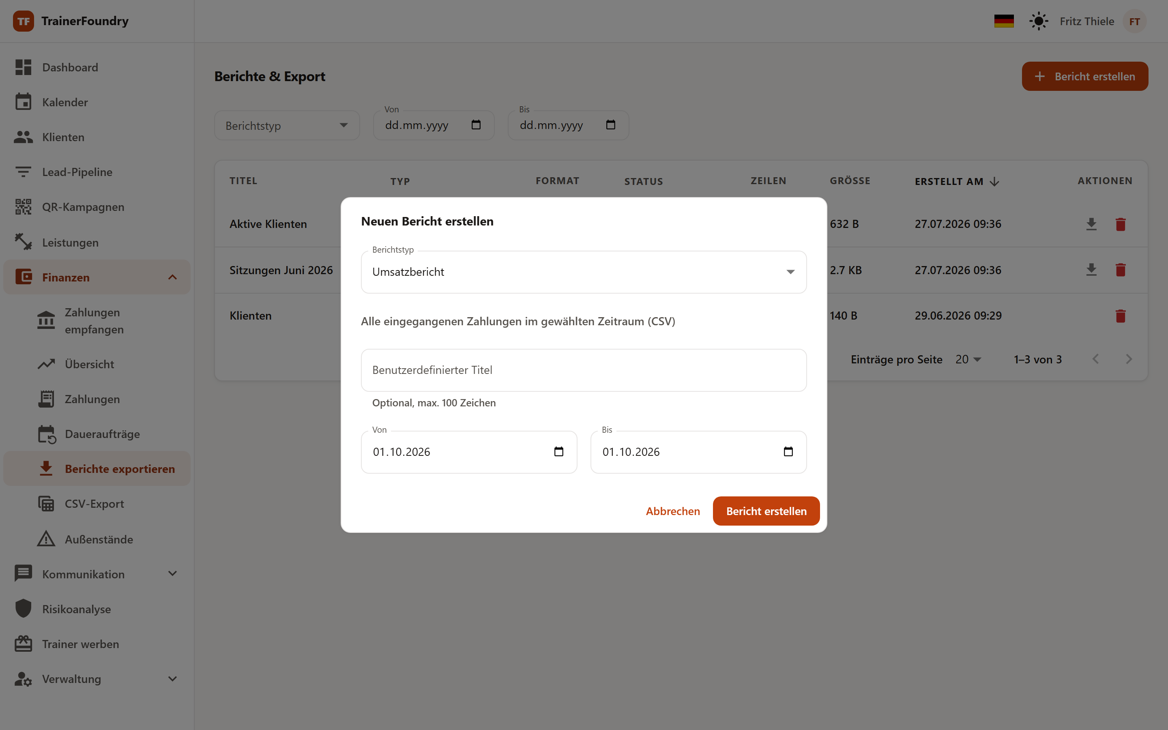Open Daueraufträge submenu item
The height and width of the screenshot is (730, 1168).
point(97,434)
